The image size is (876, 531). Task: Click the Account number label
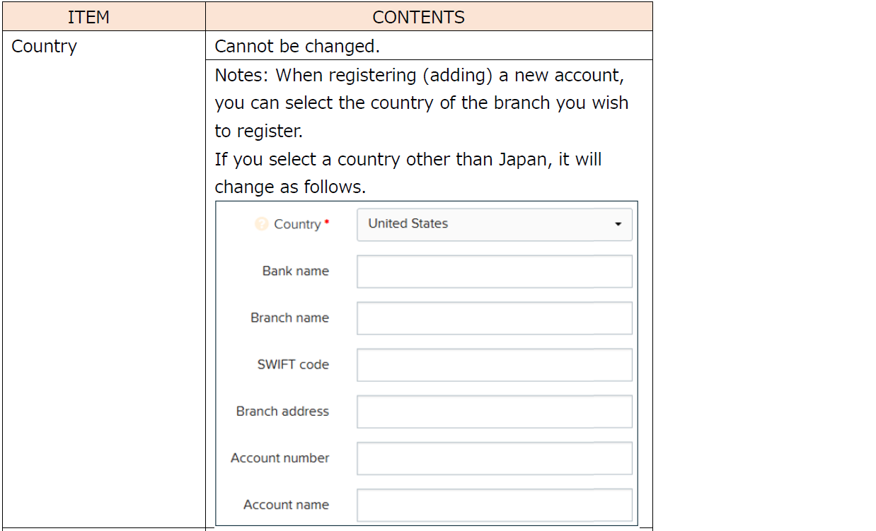coord(279,457)
